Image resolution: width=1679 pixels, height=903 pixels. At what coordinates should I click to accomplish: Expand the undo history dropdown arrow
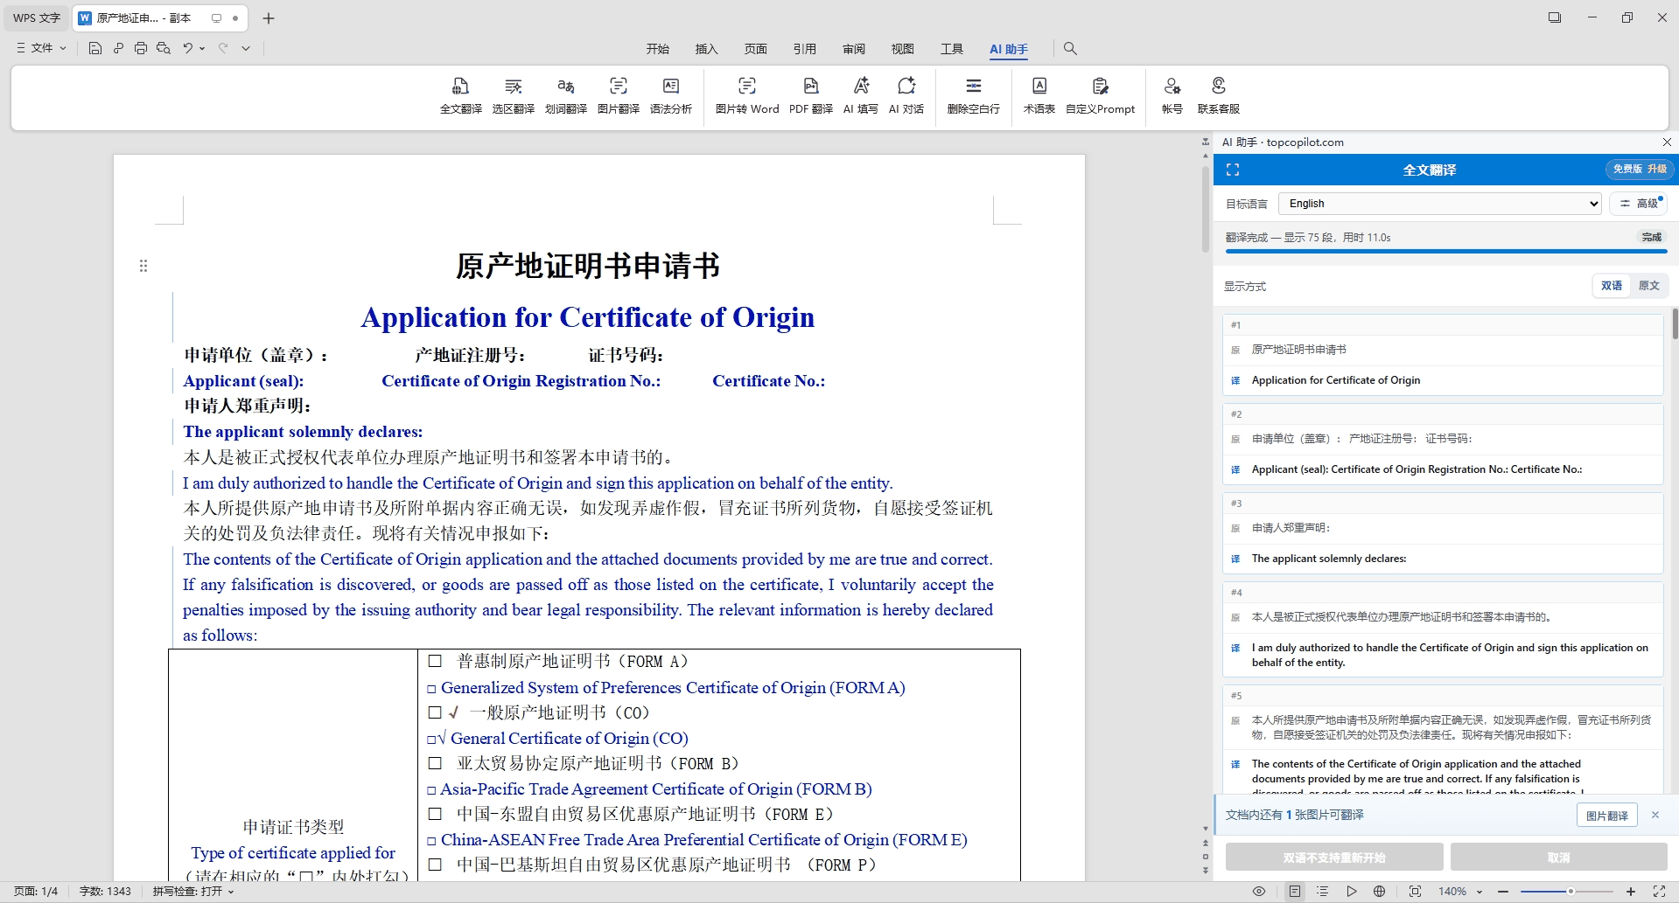pos(202,48)
